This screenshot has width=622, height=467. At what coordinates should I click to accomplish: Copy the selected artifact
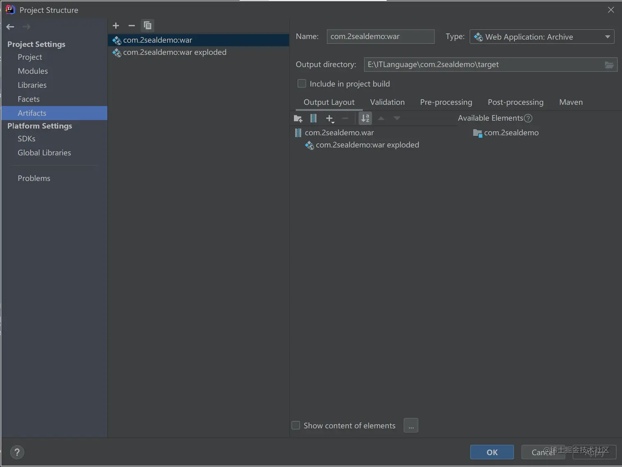tap(147, 25)
